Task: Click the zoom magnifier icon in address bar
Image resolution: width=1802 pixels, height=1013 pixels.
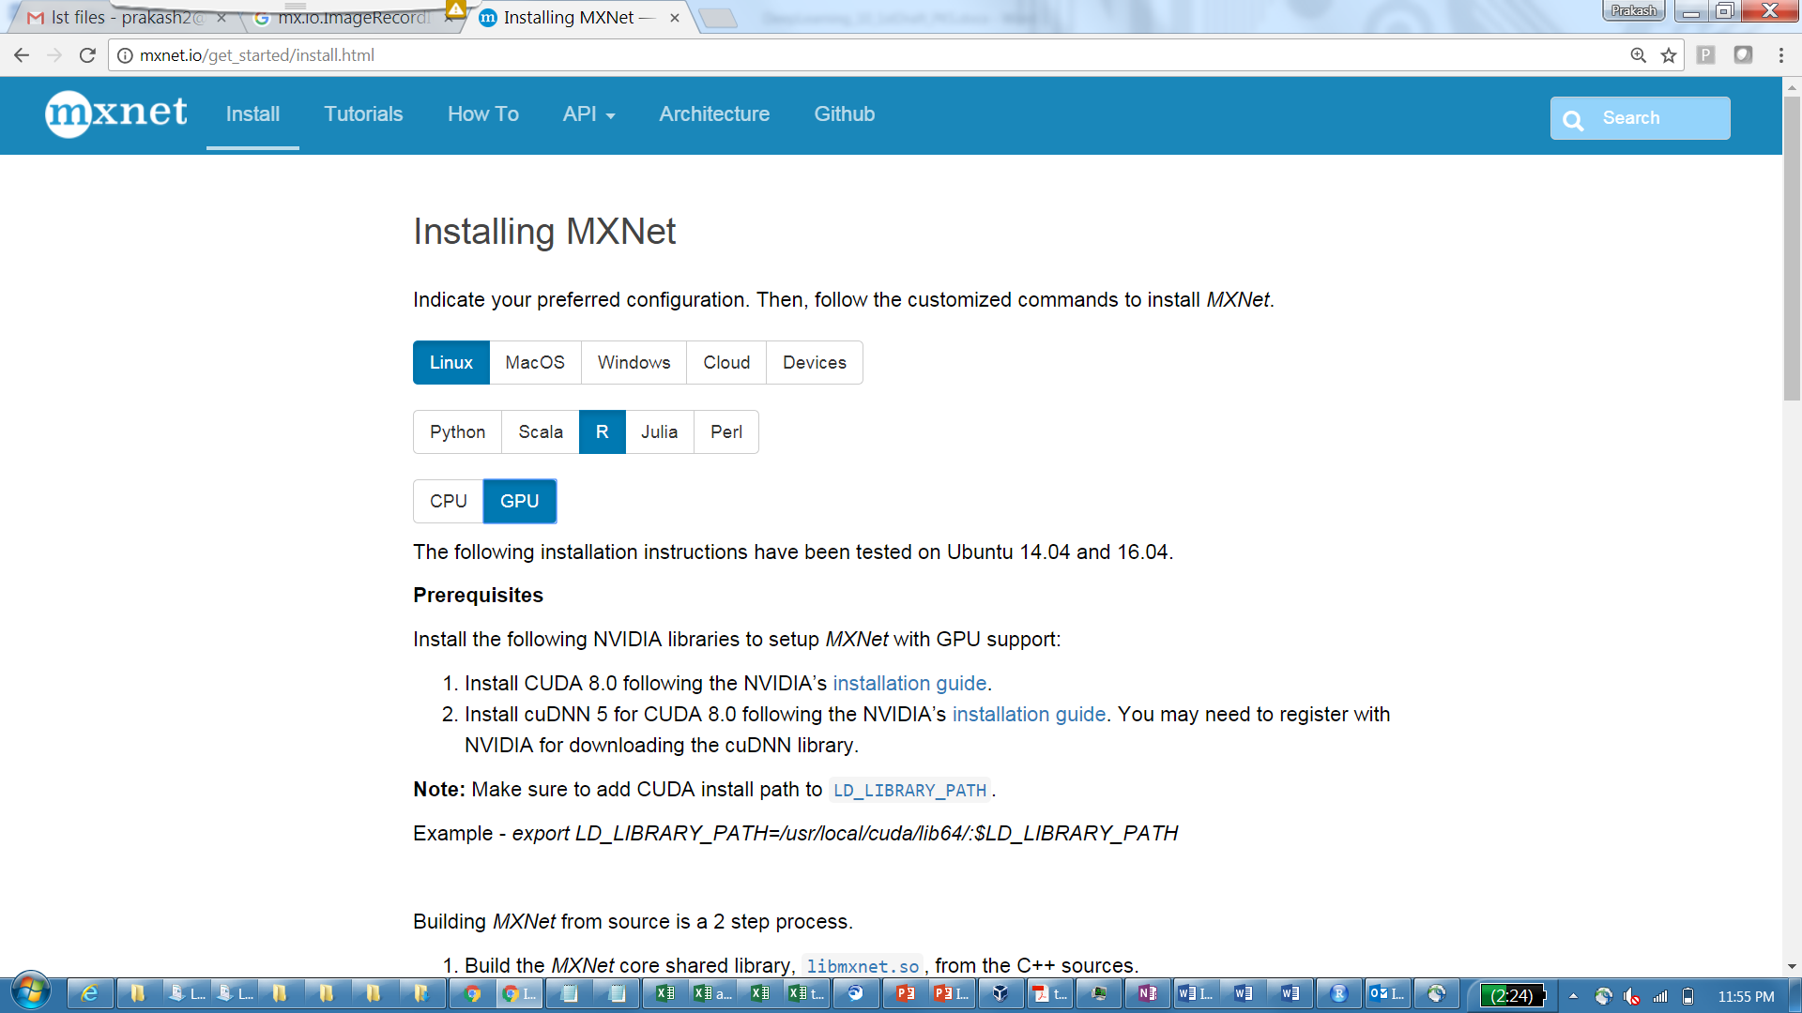Action: (x=1638, y=55)
